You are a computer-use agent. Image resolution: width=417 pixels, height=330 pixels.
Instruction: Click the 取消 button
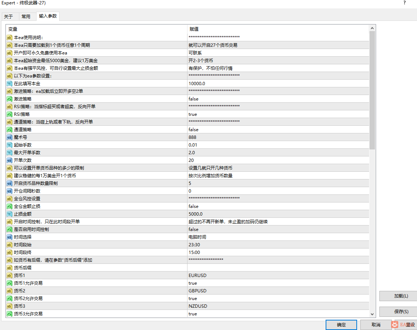pos(376,325)
